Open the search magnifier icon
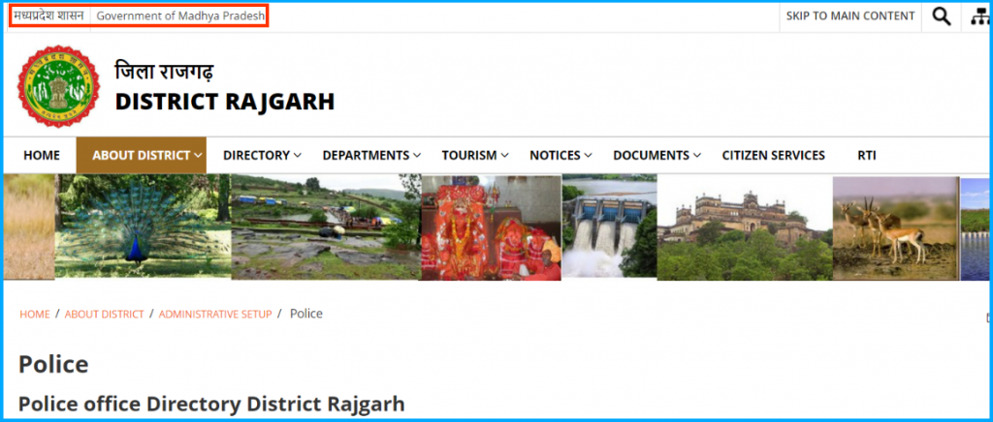 click(941, 16)
